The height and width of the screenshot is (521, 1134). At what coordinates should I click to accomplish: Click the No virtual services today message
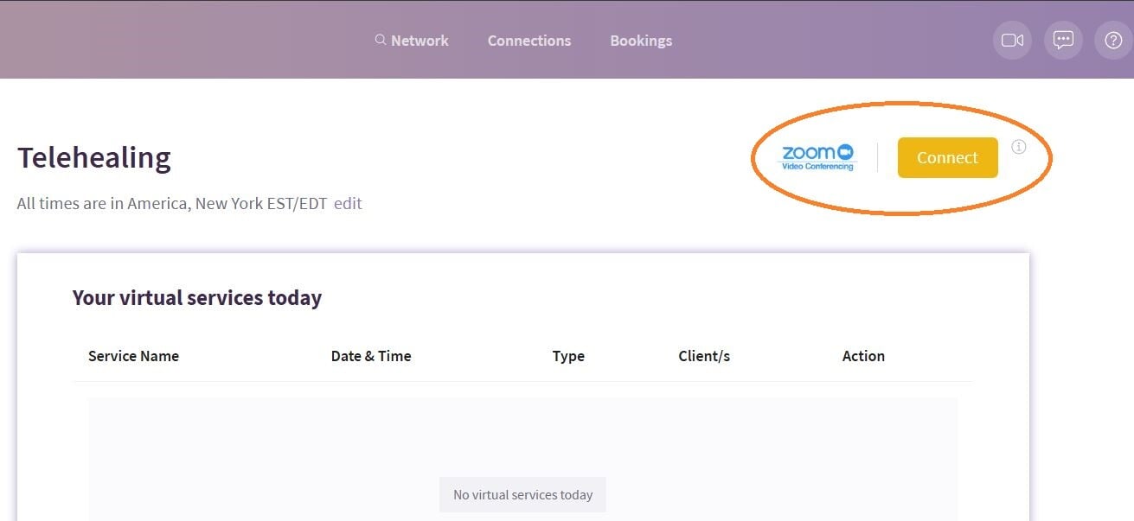pos(522,495)
